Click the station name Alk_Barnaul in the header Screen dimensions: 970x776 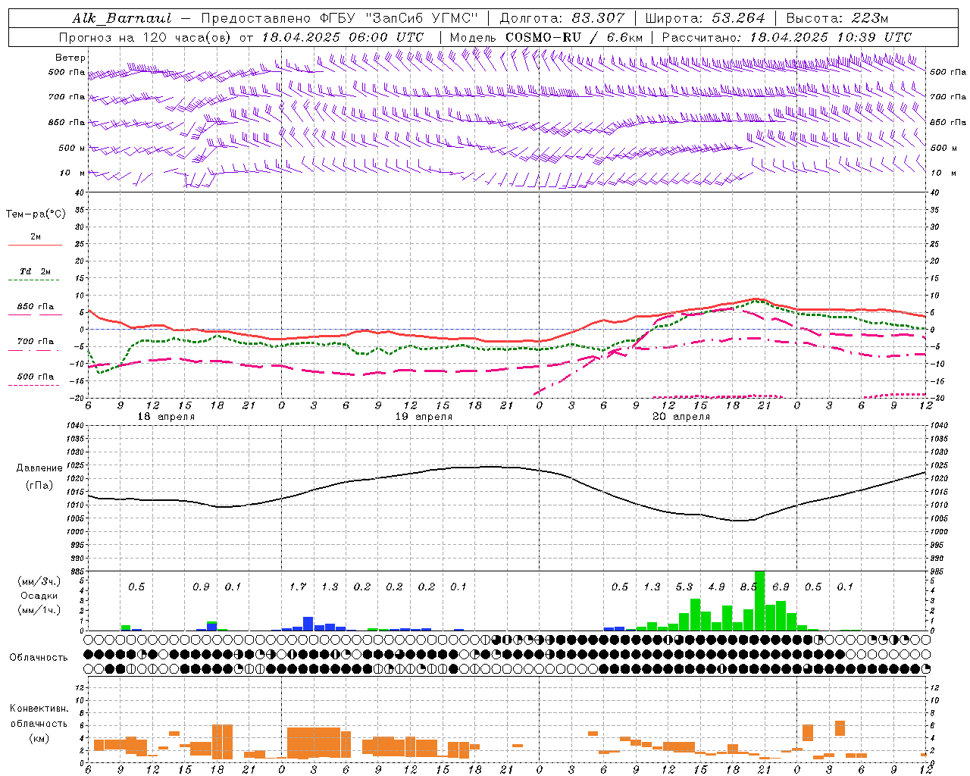[121, 18]
